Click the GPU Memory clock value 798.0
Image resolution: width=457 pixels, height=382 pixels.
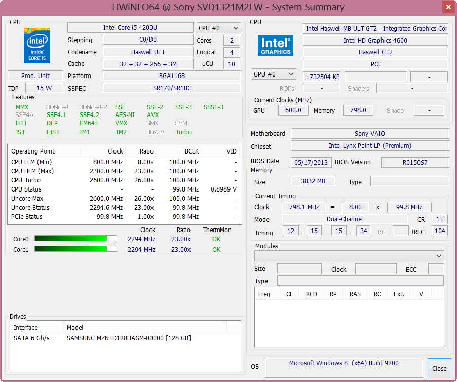tap(358, 110)
